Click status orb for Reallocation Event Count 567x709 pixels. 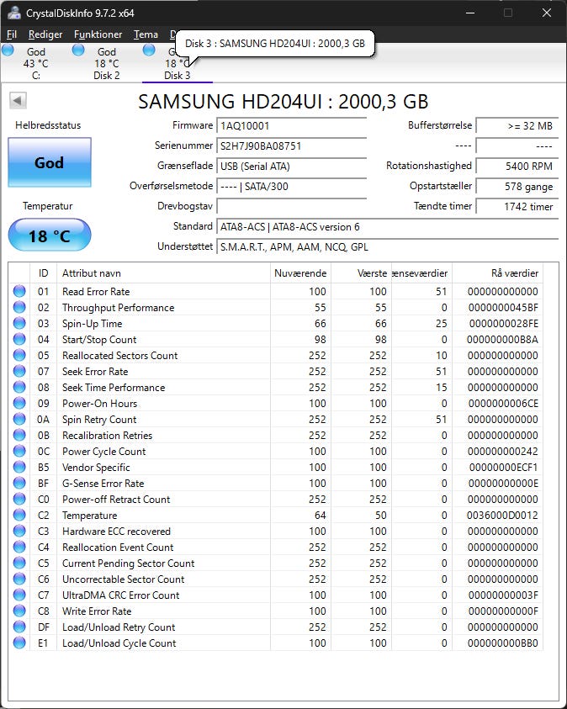pos(19,547)
